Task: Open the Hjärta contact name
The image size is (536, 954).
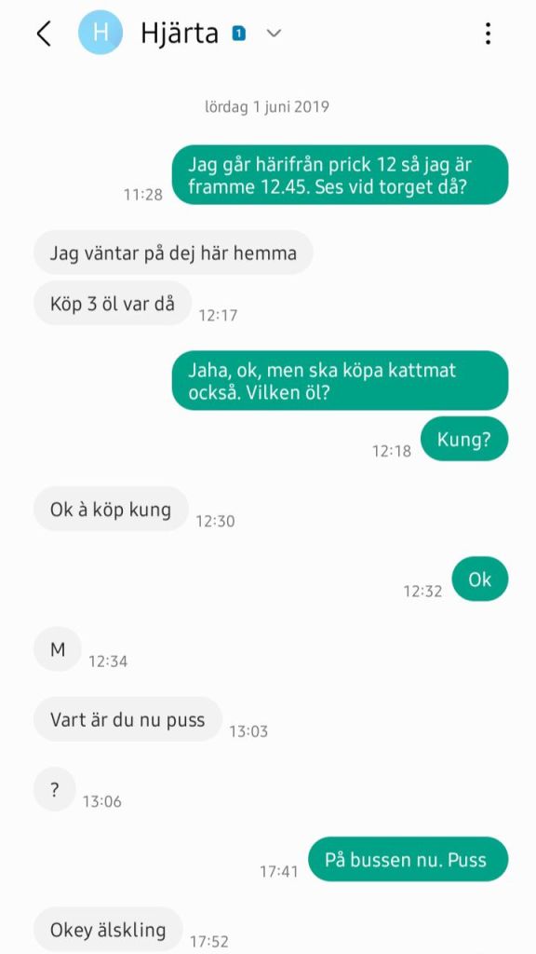Action: click(180, 33)
